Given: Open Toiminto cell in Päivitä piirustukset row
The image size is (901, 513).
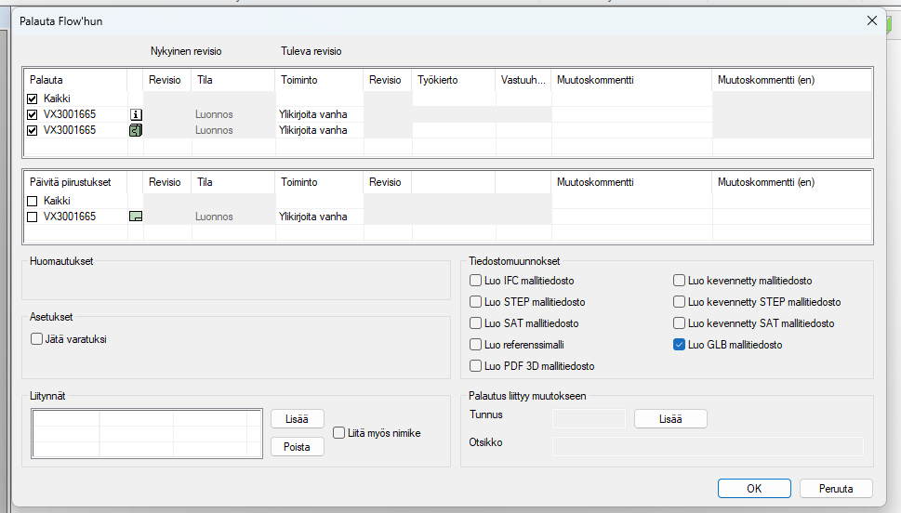Looking at the screenshot, I should click(318, 217).
